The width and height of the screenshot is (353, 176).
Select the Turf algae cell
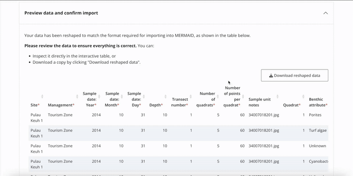tap(318, 130)
